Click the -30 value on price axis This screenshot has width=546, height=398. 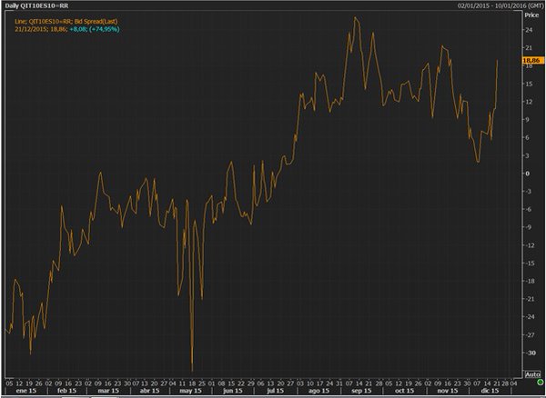531,353
